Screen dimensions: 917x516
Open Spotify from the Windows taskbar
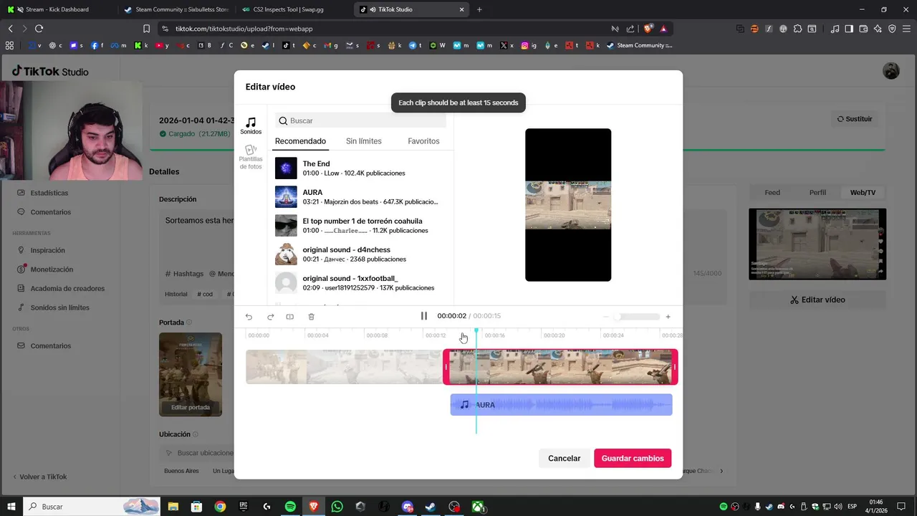pos(290,507)
